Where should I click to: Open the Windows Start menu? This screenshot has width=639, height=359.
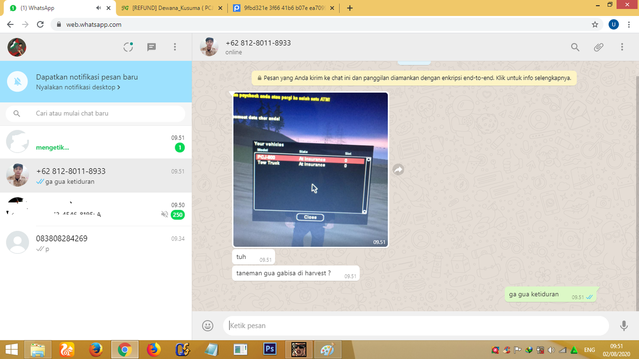(11, 350)
